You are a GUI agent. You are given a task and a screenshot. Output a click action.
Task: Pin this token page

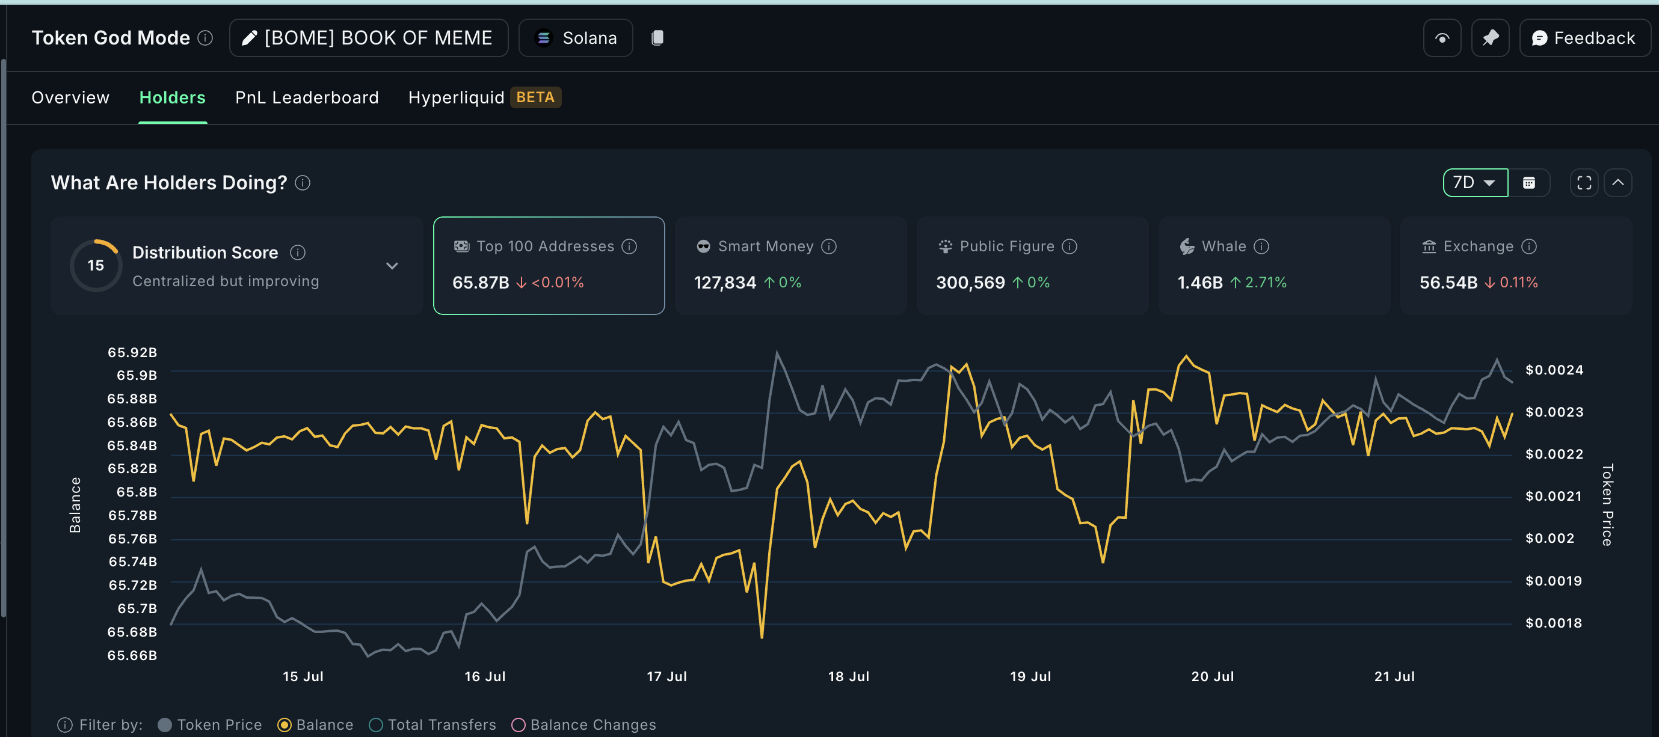(1490, 37)
